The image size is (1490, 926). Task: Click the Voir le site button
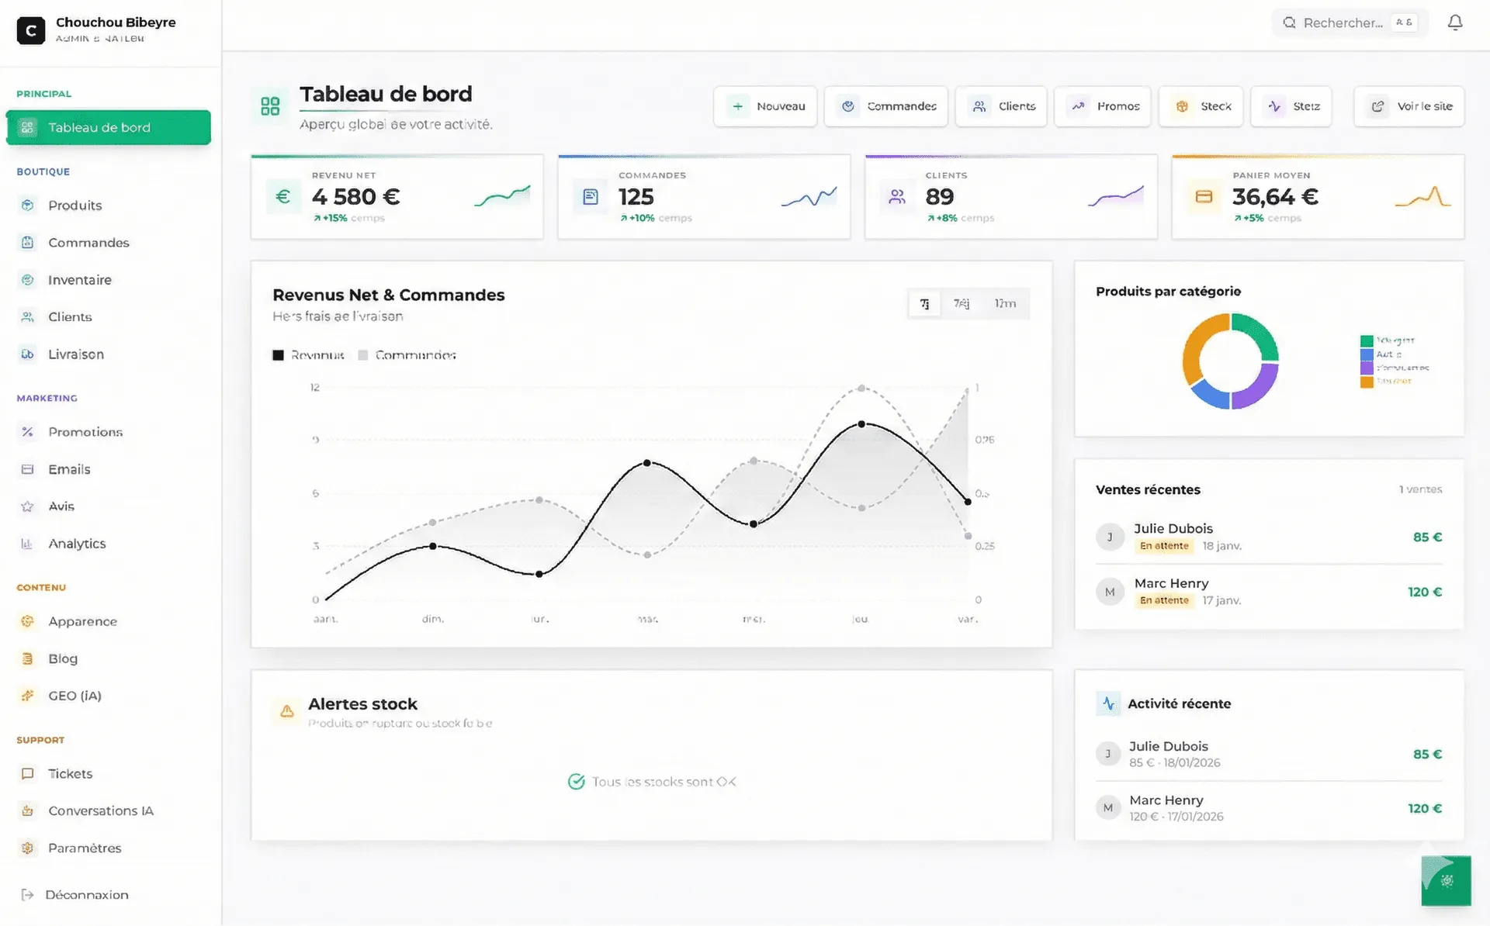tap(1409, 106)
